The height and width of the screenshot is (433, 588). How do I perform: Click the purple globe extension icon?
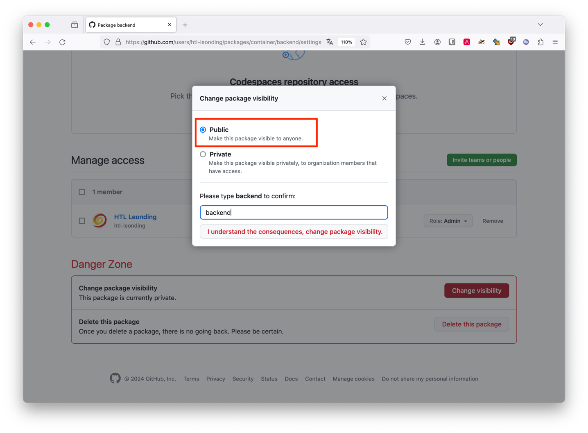526,42
